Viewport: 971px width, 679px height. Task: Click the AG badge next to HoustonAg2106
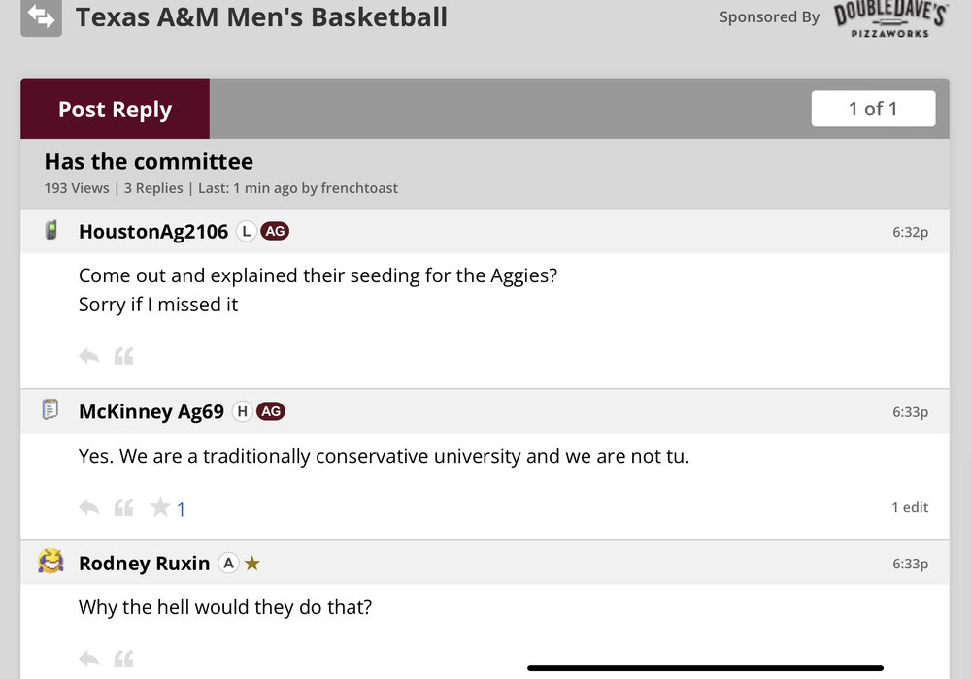click(275, 232)
